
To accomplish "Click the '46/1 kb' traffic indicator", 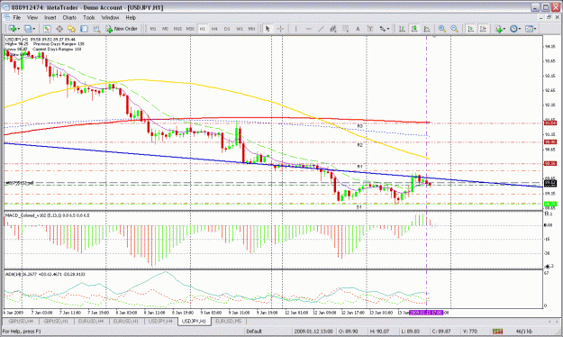I will [x=524, y=332].
